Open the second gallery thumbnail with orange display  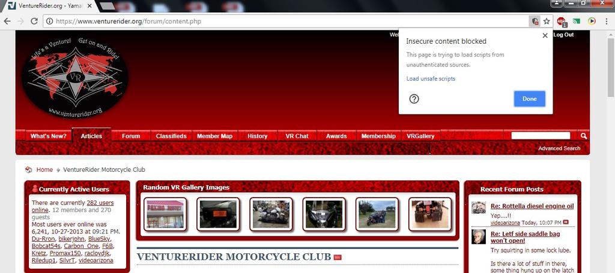pyautogui.click(x=218, y=214)
